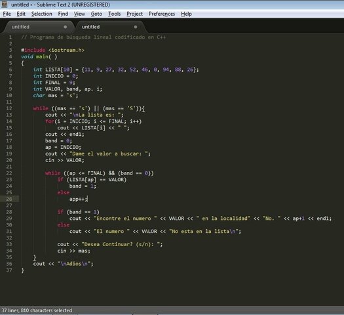Open the Edit menu
This screenshot has height=315, width=344.
point(21,14)
